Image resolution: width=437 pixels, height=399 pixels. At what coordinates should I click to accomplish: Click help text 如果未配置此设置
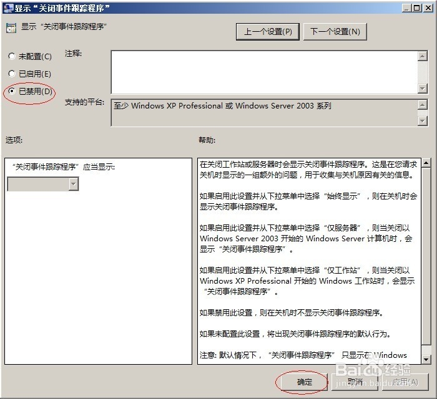295,334
